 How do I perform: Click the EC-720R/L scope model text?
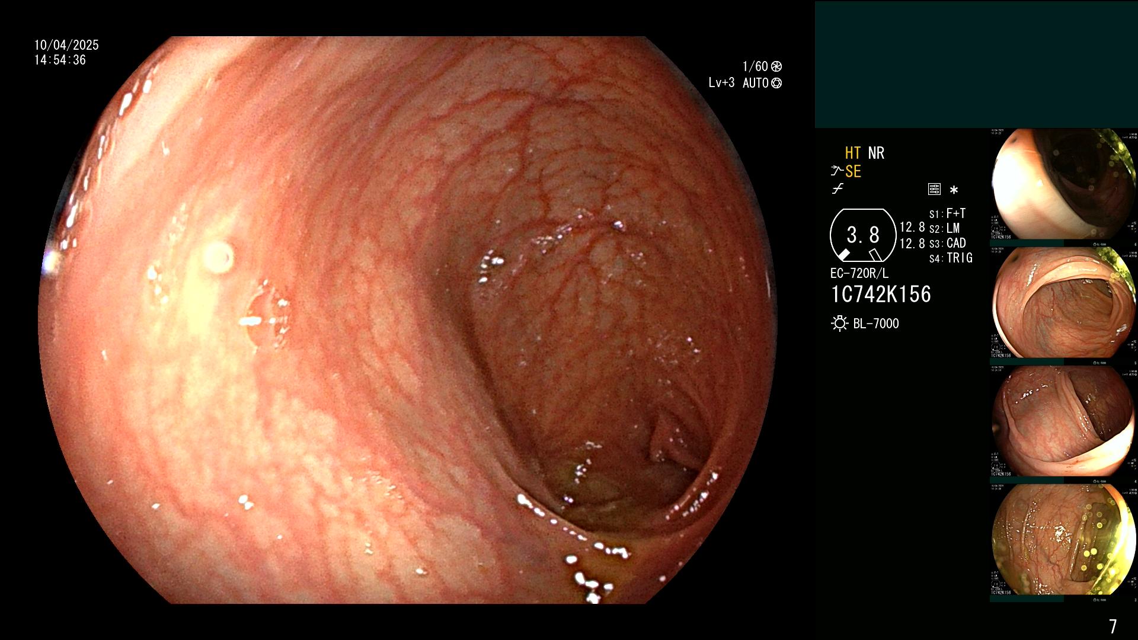[859, 273]
